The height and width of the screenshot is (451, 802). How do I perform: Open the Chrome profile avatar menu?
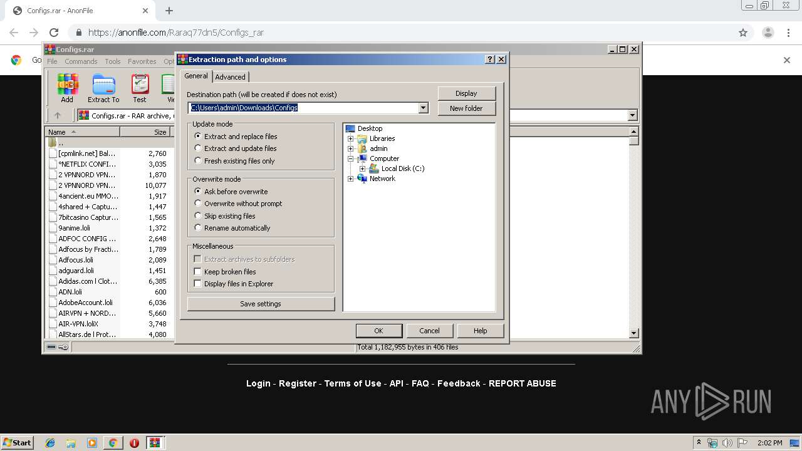pos(768,33)
